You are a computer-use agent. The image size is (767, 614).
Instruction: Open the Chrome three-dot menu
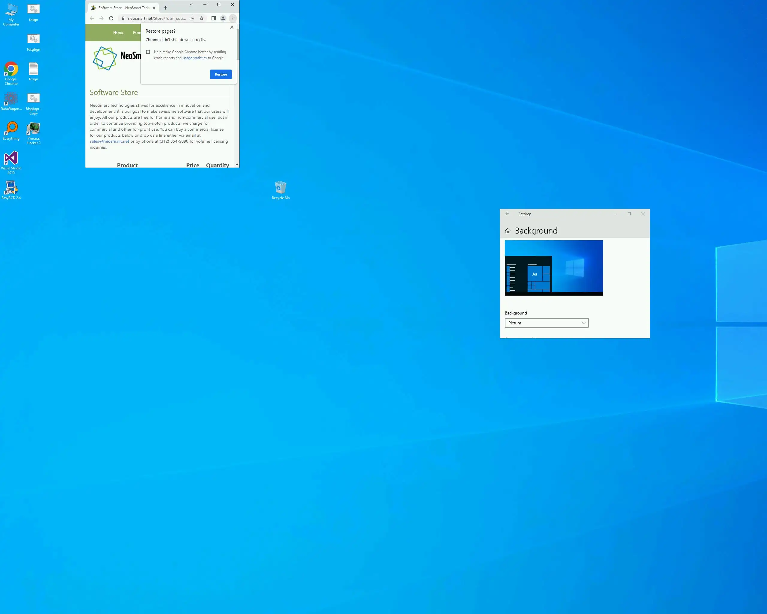(233, 18)
